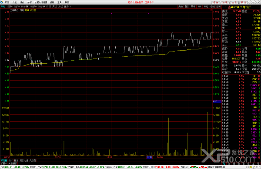Viewport: 261px width, 169px height.
Task: Toggle the 均线 average line legend
Action: (x=27, y=10)
